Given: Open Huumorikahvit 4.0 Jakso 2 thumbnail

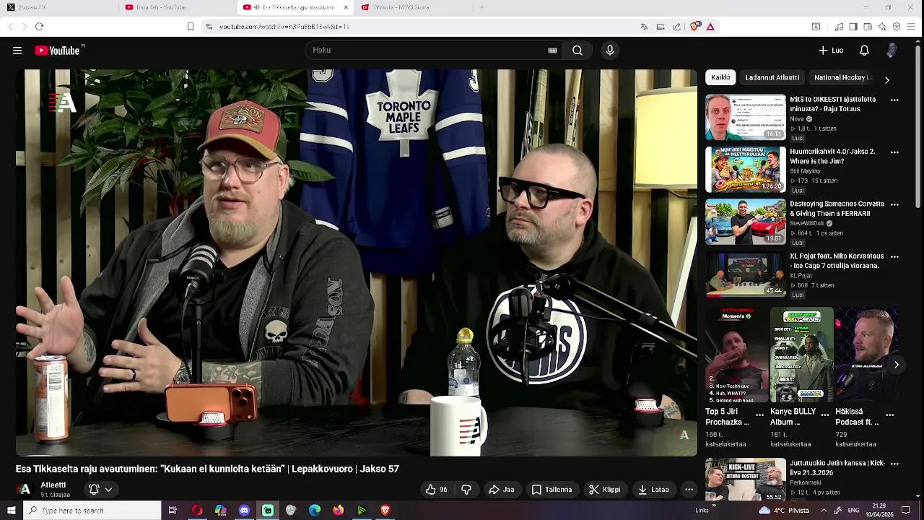Looking at the screenshot, I should tap(746, 170).
